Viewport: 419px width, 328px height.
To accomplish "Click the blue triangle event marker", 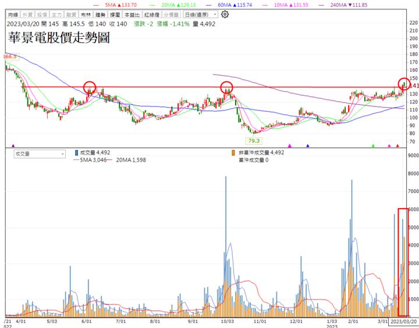I will coord(308,146).
